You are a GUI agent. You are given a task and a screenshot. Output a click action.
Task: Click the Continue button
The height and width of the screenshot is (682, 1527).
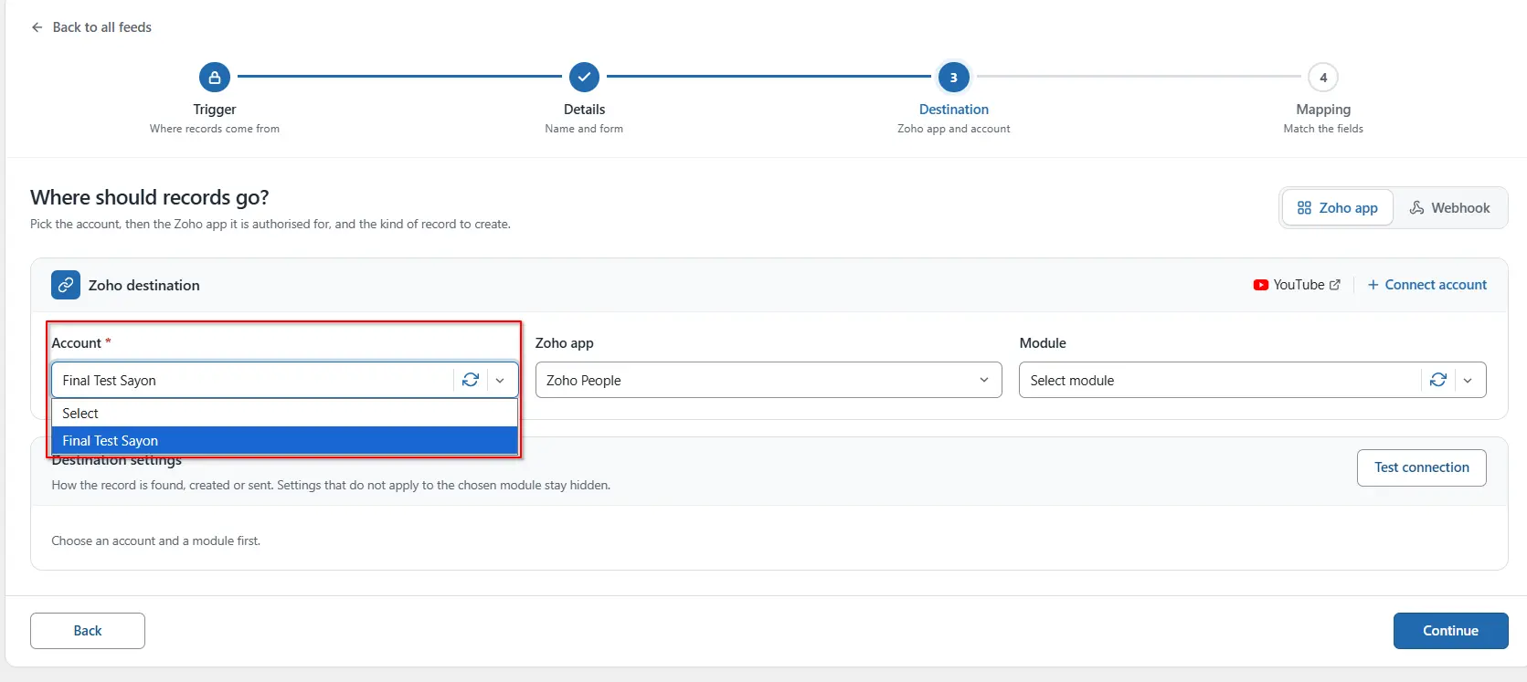[x=1450, y=631]
